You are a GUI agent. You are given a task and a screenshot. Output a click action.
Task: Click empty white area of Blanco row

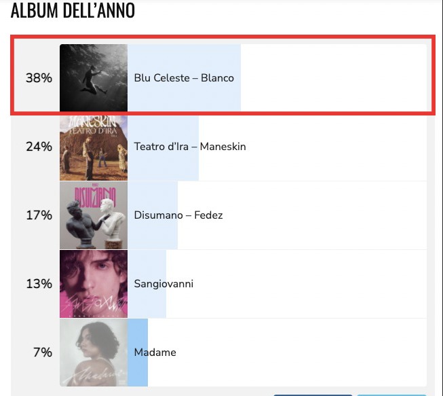coord(333,78)
